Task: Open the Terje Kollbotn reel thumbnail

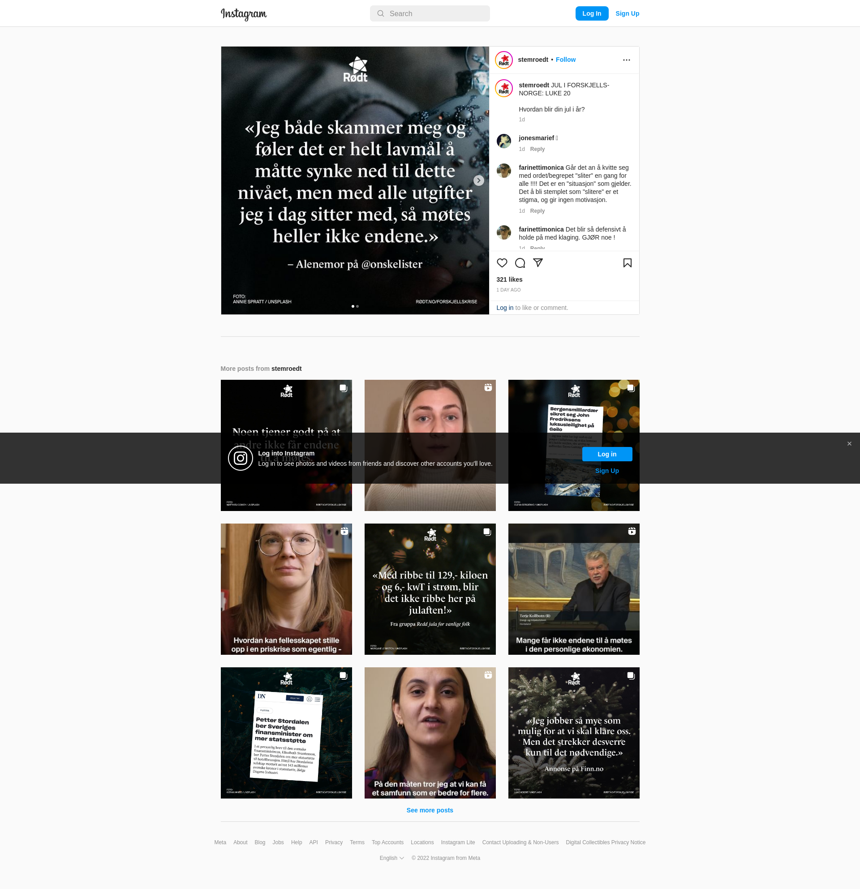Action: (574, 589)
